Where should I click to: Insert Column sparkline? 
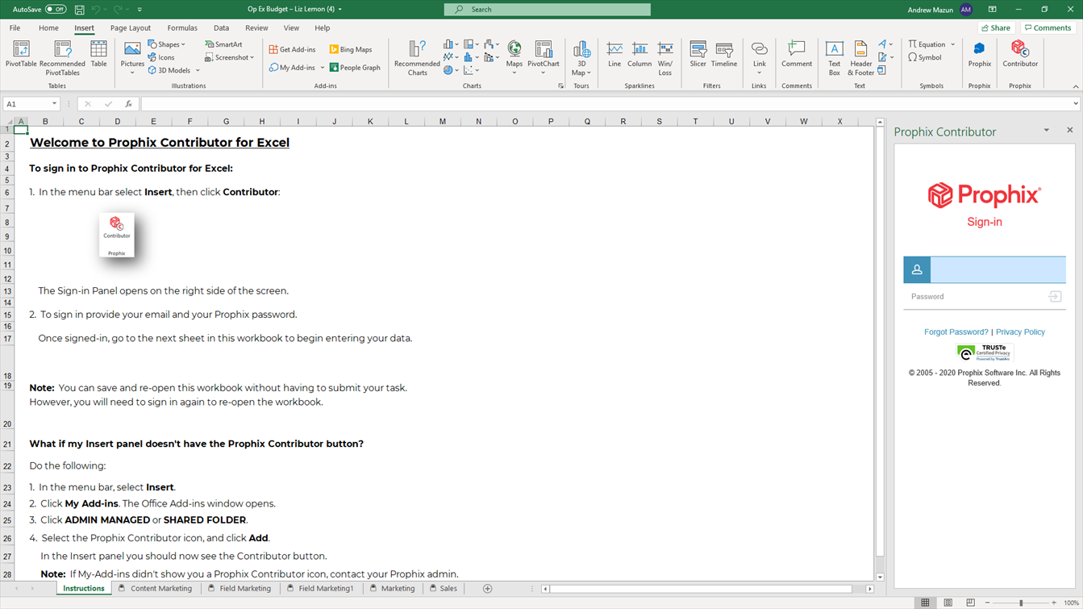pos(639,55)
